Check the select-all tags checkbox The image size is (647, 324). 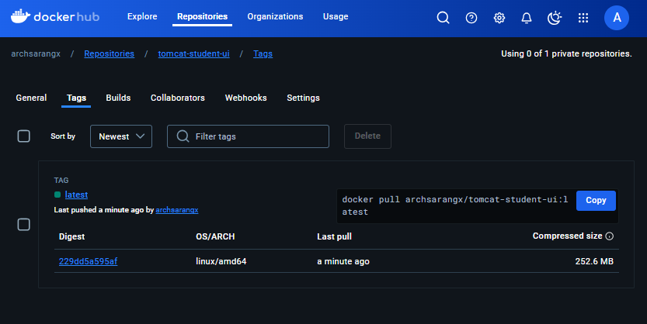click(x=24, y=136)
